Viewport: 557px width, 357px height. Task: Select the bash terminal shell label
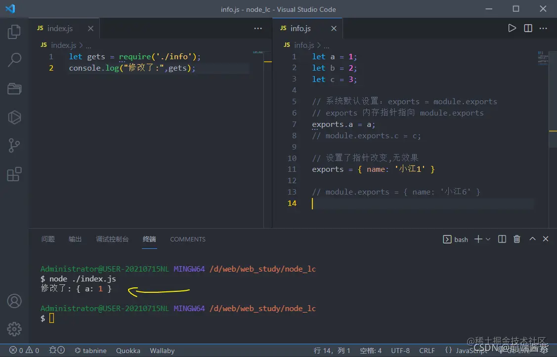tap(455, 239)
